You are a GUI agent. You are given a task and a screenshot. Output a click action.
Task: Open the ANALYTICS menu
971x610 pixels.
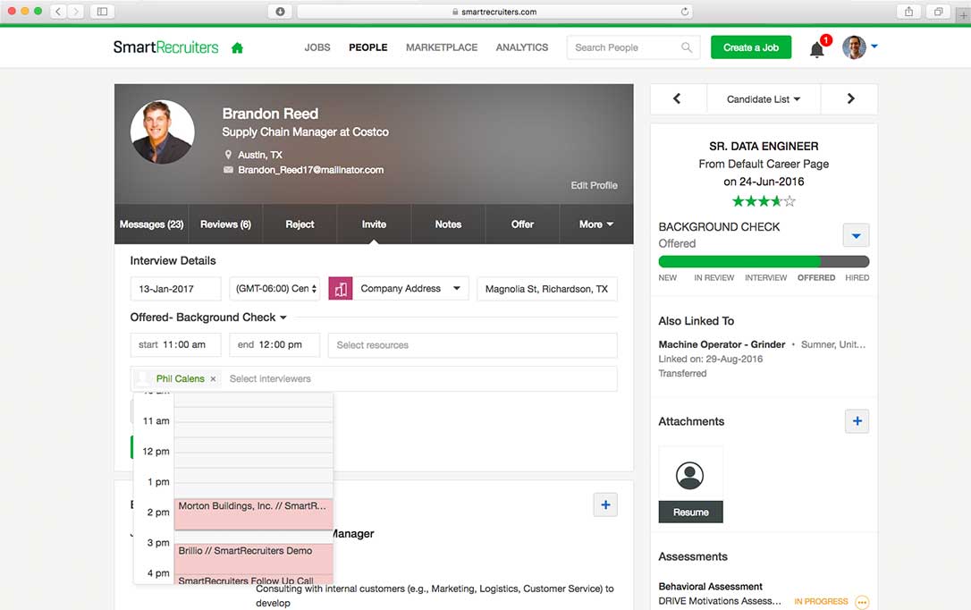coord(521,47)
